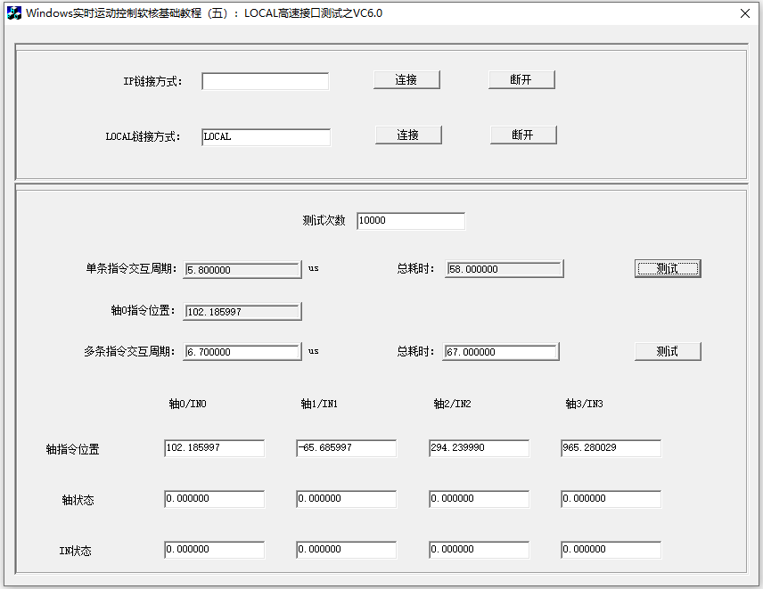This screenshot has width=763, height=589.
Task: Click 连接 button for LOCAL链接方式
Action: click(x=408, y=135)
